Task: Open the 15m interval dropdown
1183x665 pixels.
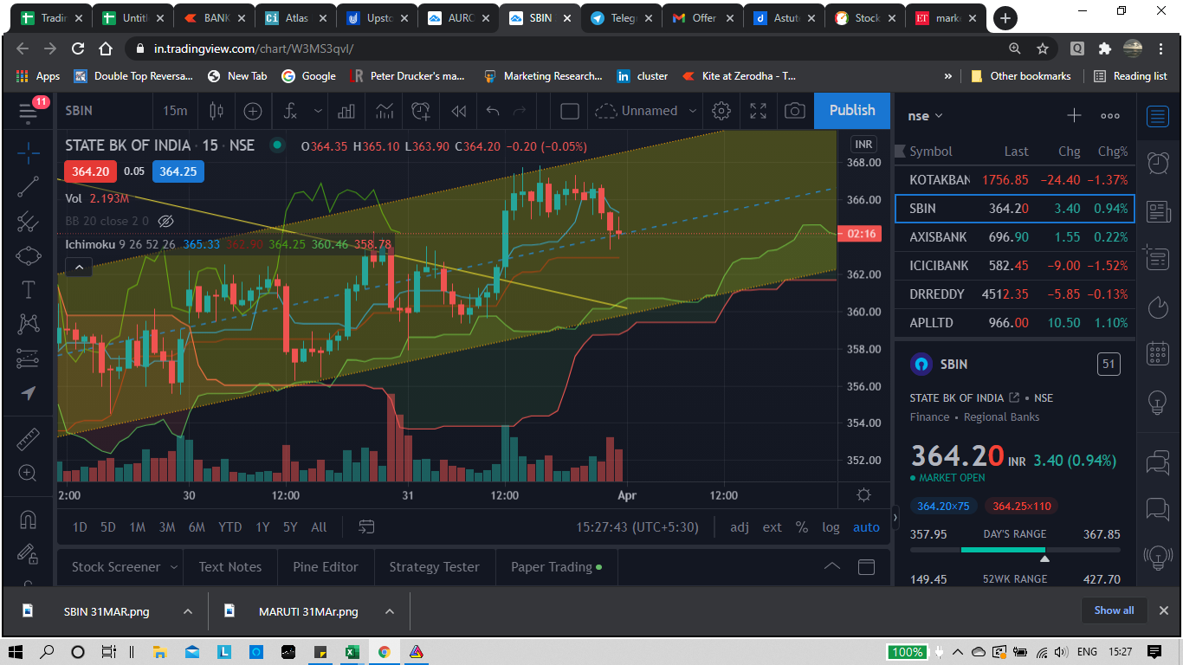Action: point(175,111)
